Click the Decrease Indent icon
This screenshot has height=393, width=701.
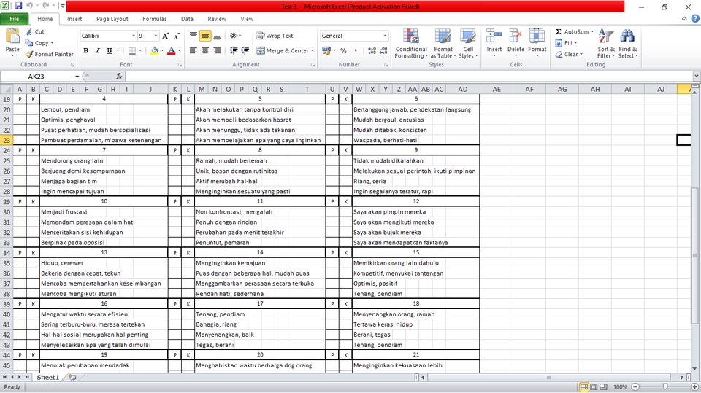click(x=234, y=50)
